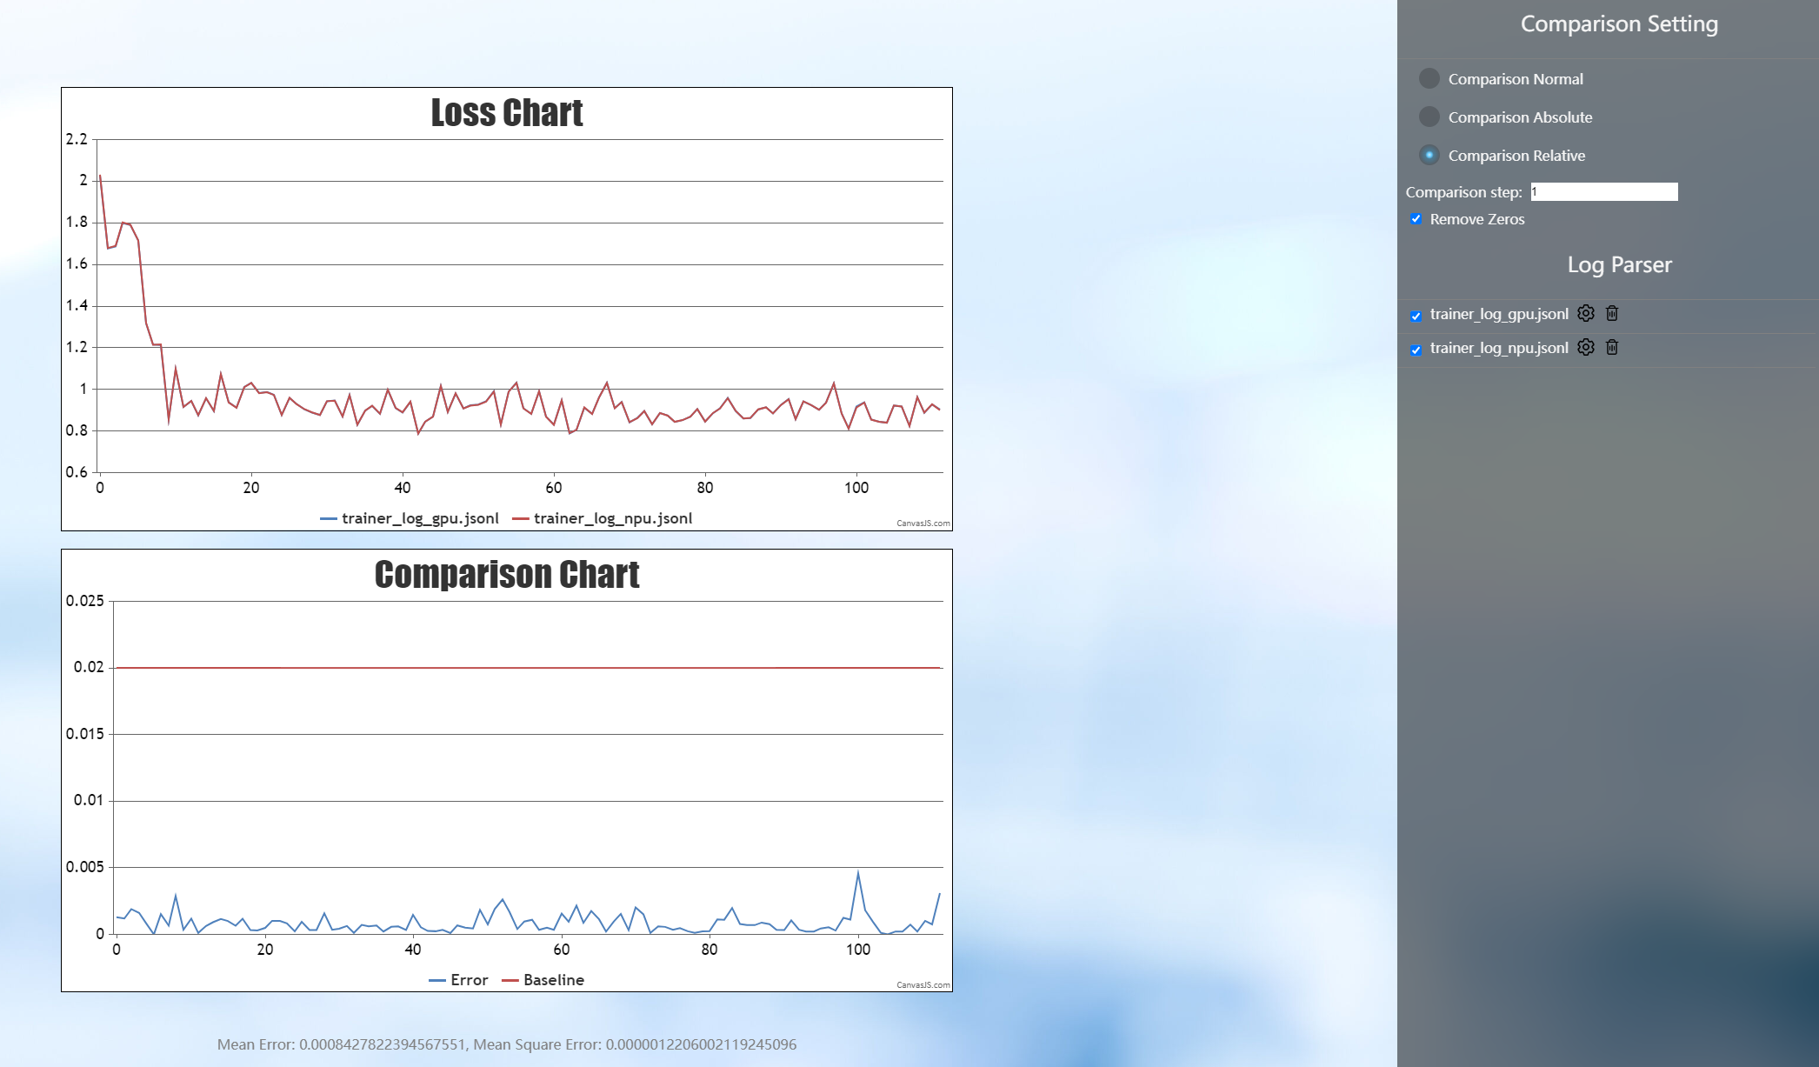Click the error spike near step 100

click(858, 872)
